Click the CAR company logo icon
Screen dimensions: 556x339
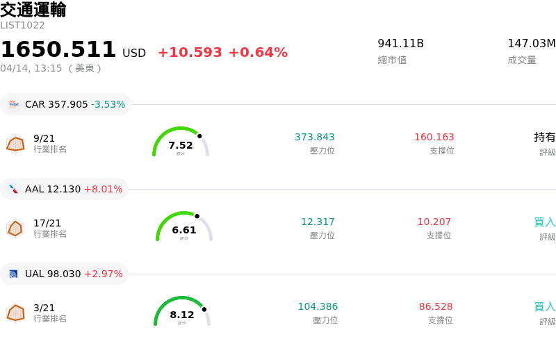click(x=14, y=104)
